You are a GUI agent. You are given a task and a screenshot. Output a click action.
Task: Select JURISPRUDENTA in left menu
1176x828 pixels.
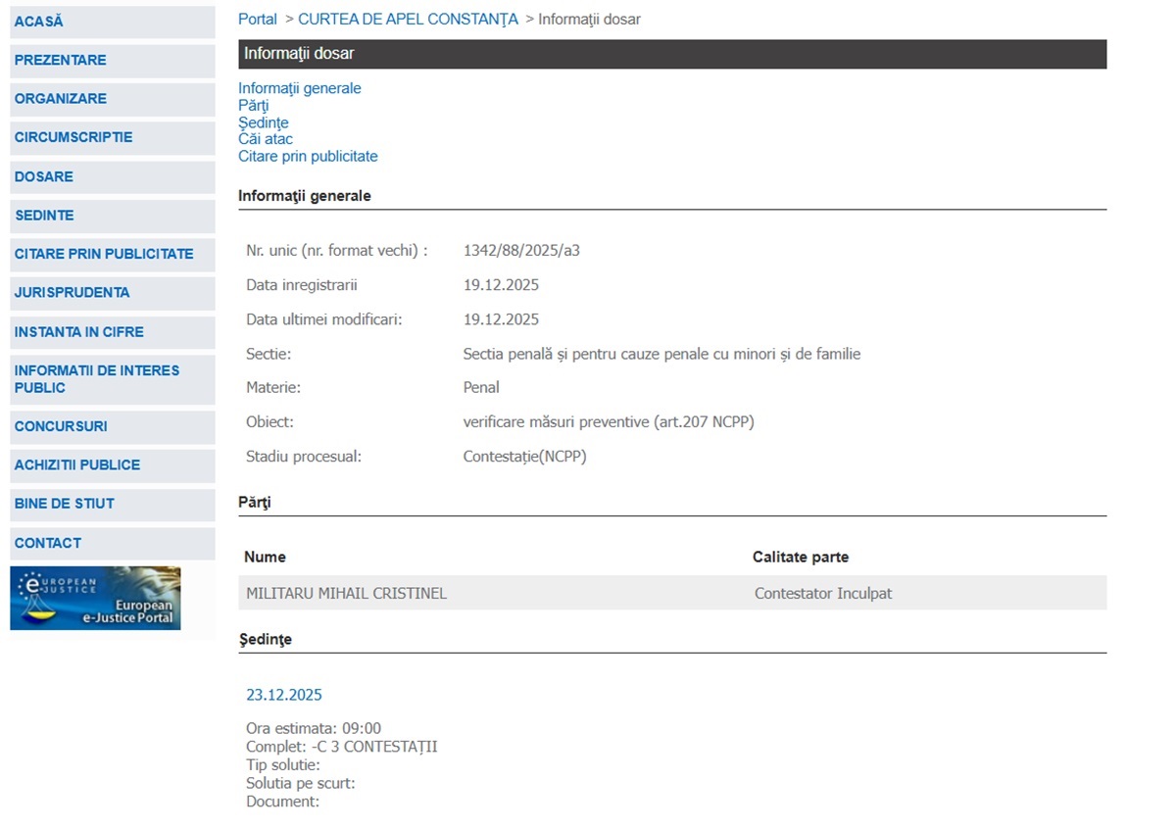(72, 292)
